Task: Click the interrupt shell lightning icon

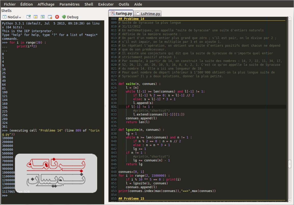Action: pyautogui.click(x=36, y=17)
